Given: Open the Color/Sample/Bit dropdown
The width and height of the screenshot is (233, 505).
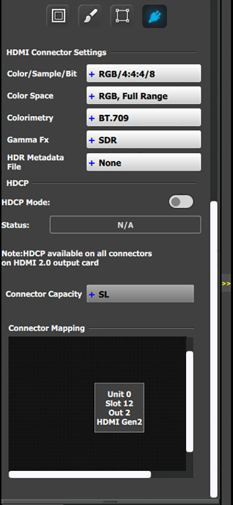Looking at the screenshot, I should (144, 74).
